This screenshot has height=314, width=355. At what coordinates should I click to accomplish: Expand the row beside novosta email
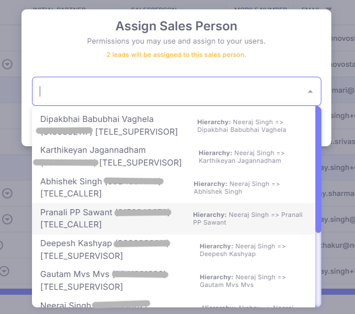[x=7, y=64]
